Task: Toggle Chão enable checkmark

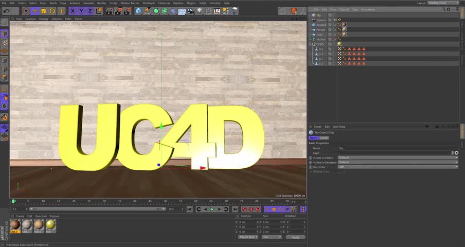Action: pyautogui.click(x=335, y=34)
